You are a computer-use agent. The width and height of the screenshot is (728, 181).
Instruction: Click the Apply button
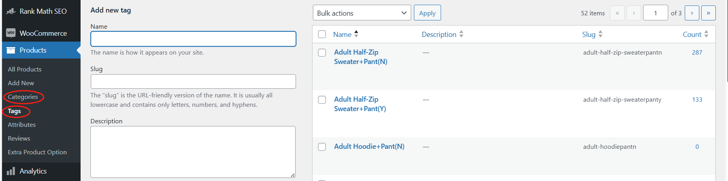click(x=427, y=13)
